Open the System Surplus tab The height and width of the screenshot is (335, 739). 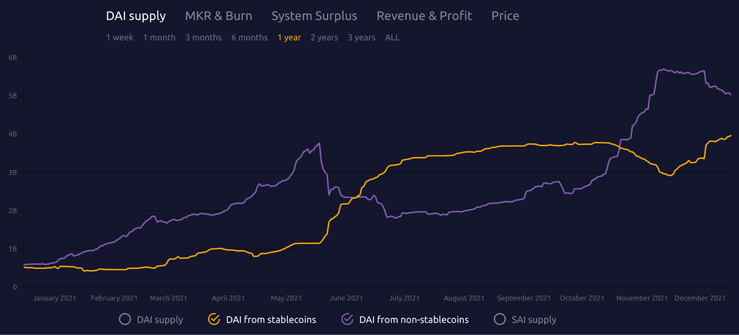pos(314,16)
